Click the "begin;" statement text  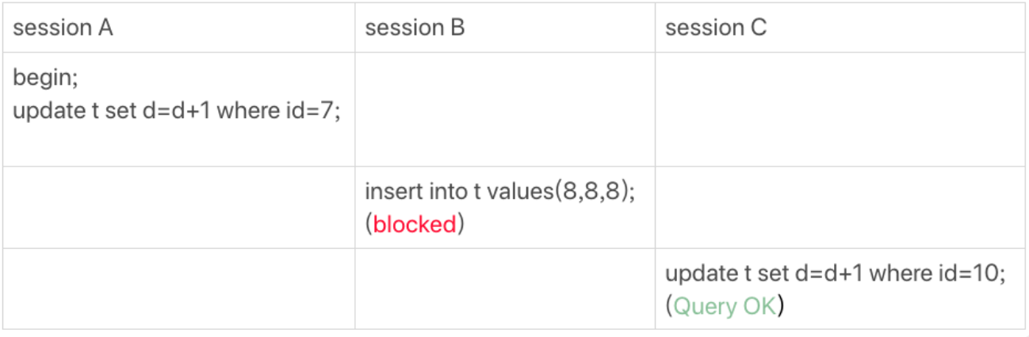pyautogui.click(x=45, y=79)
